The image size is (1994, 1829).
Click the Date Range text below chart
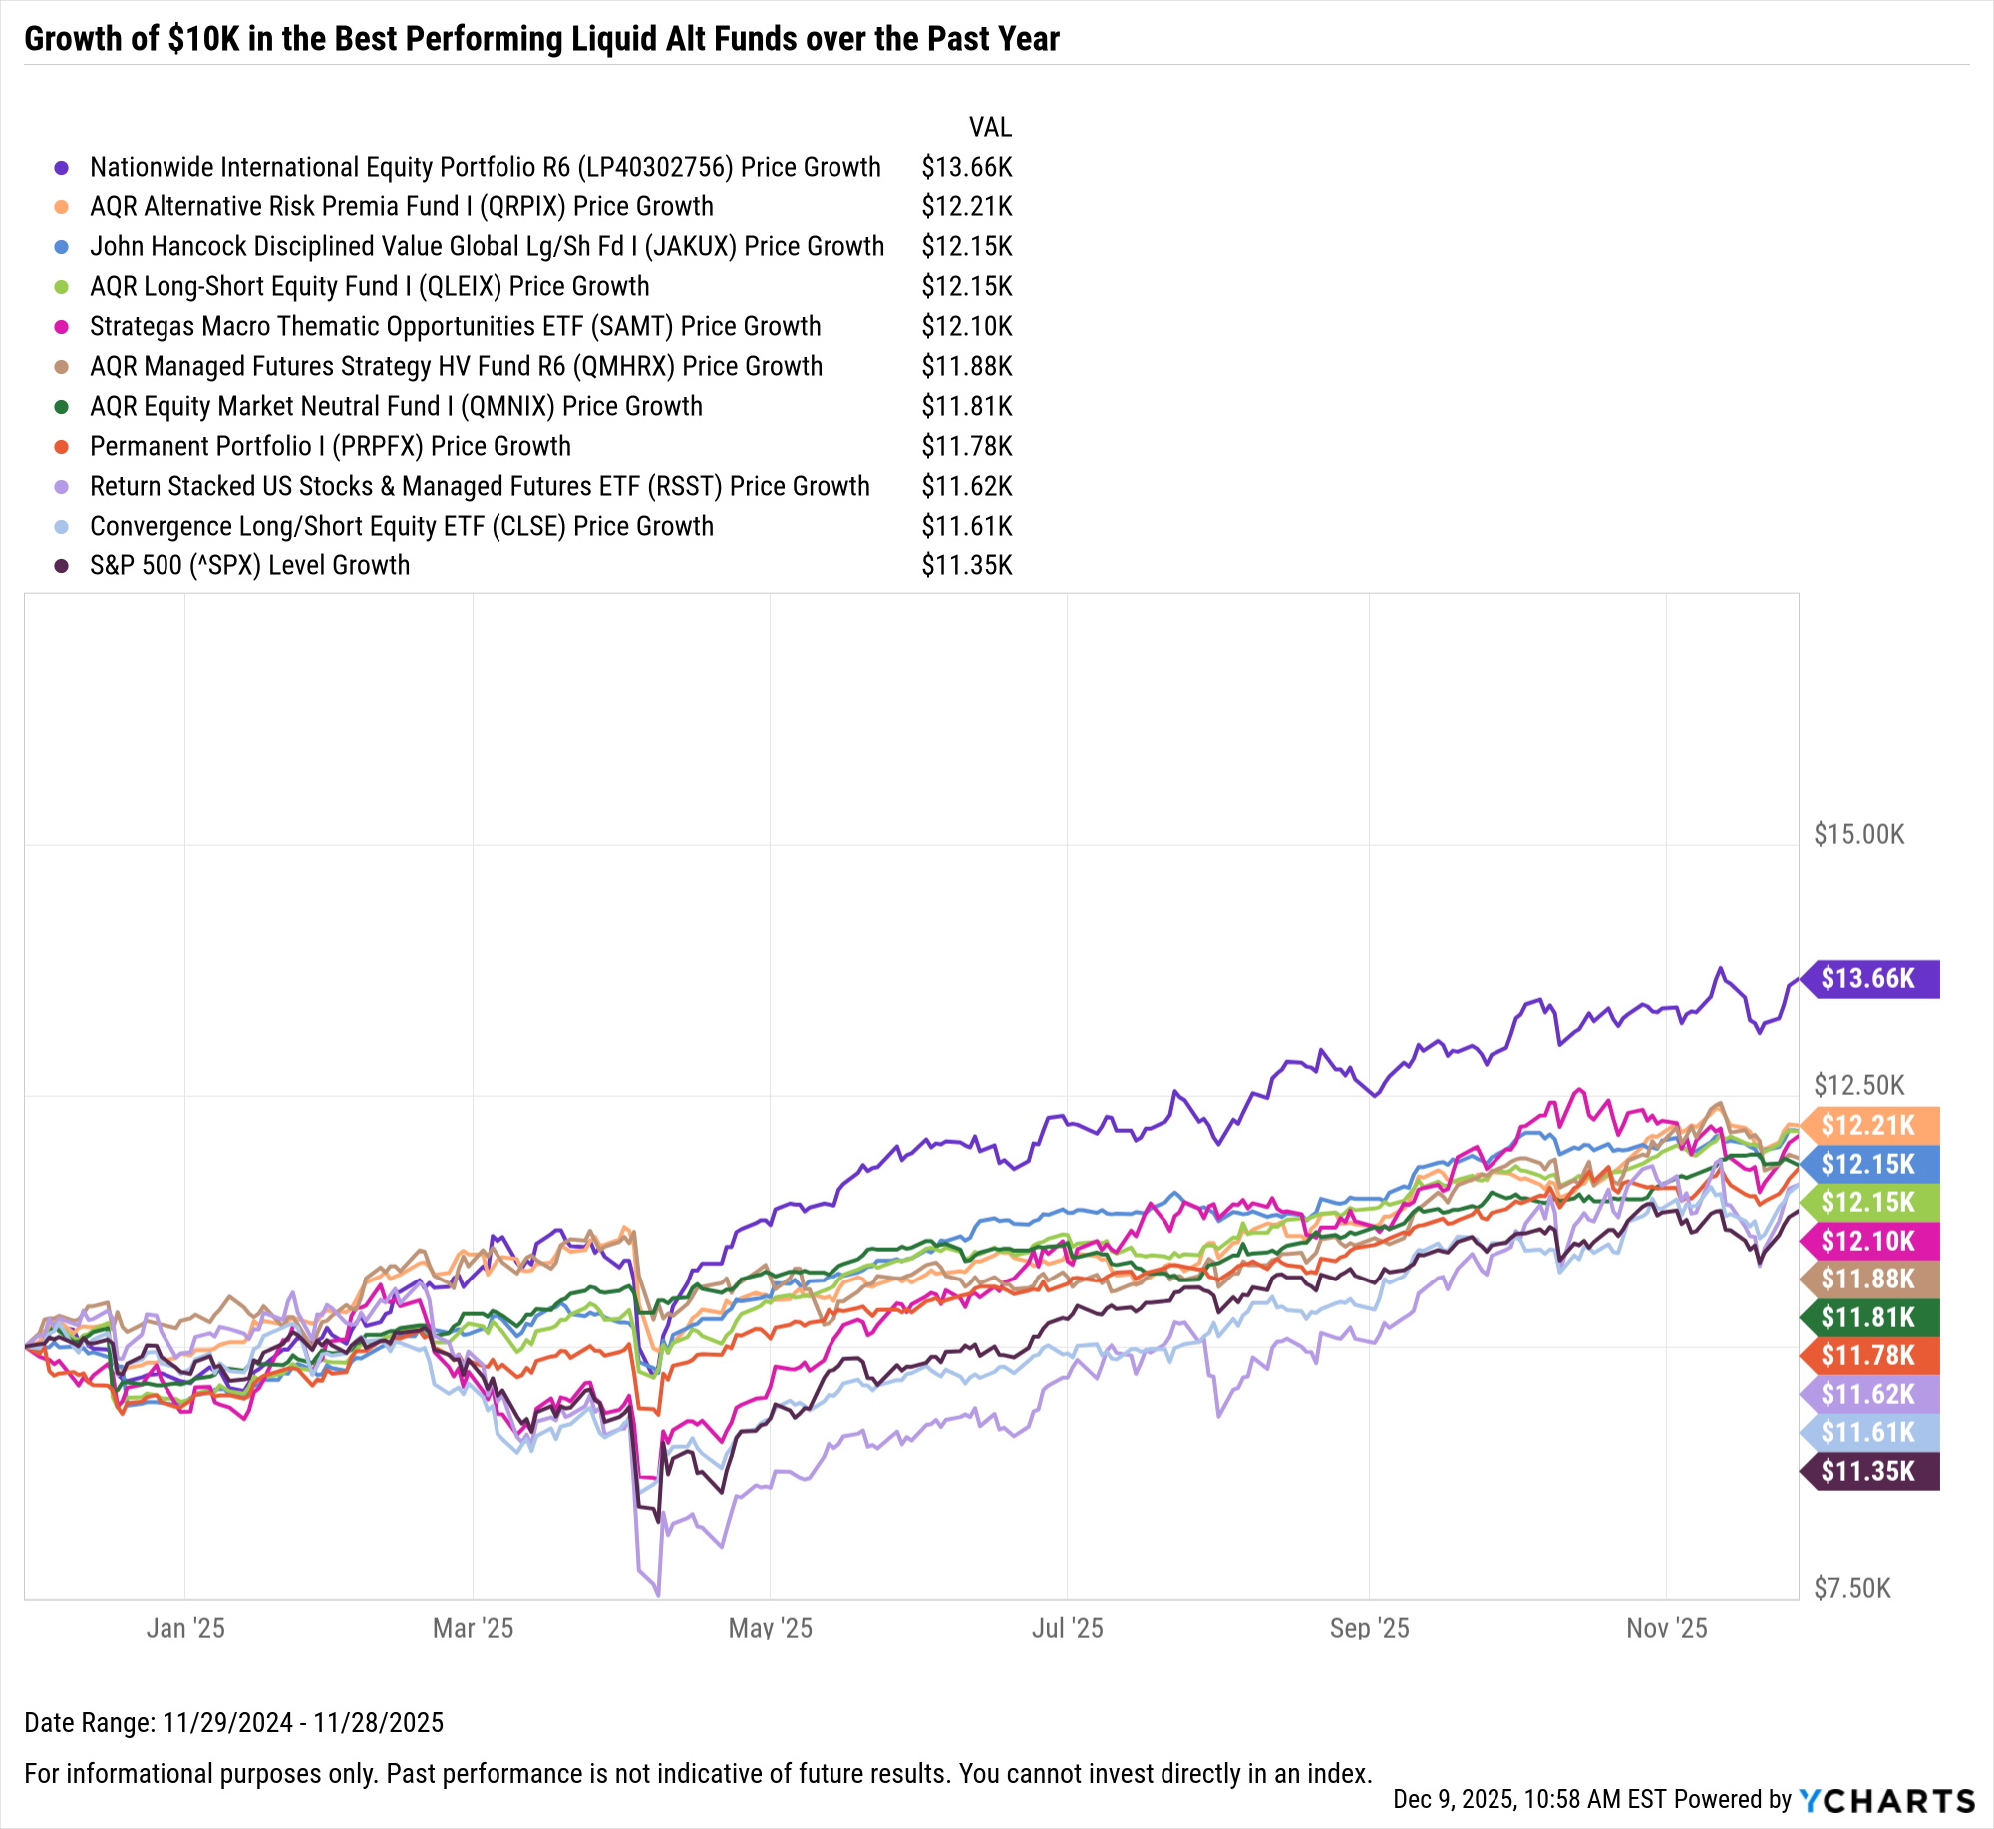[234, 1723]
